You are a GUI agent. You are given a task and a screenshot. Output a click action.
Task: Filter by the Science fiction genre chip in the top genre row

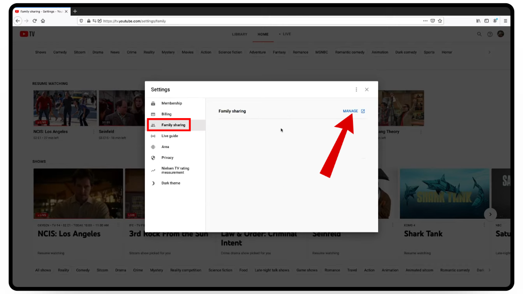point(230,52)
